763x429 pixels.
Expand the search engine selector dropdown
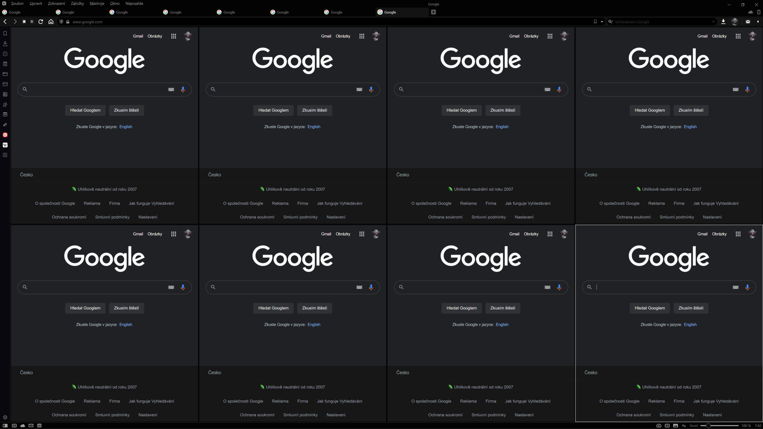tap(611, 22)
